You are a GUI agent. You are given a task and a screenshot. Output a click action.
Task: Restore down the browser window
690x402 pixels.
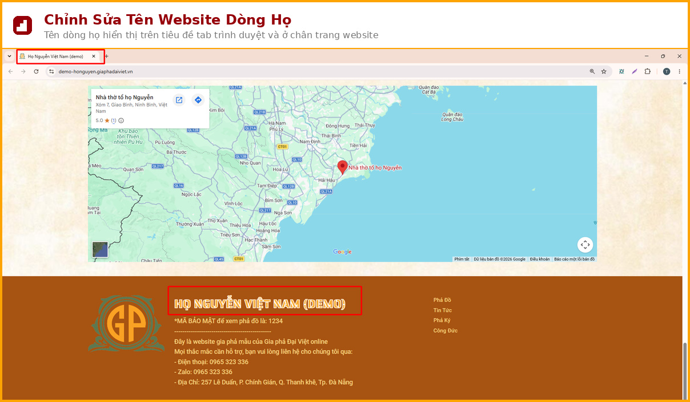[x=663, y=56]
